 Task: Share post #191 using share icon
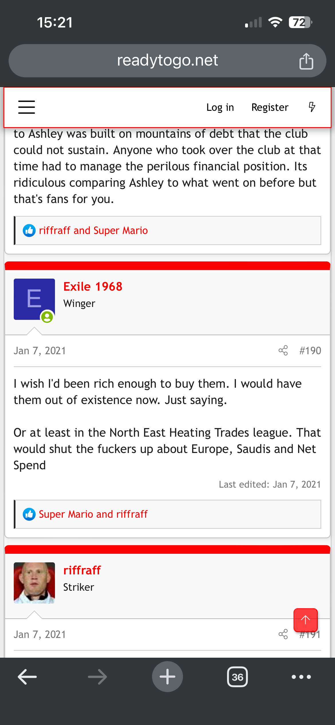(283, 634)
